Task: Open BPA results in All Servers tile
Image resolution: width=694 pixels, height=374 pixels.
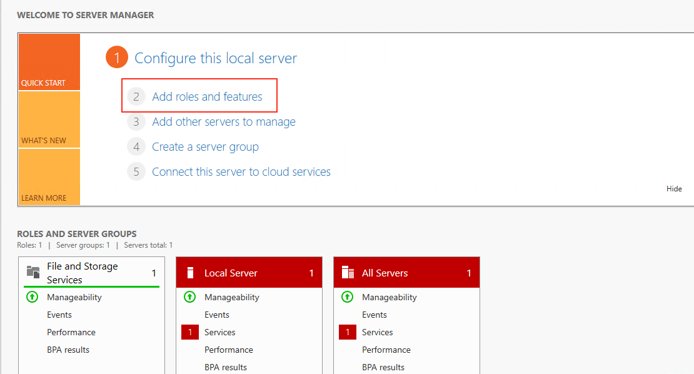Action: tap(383, 367)
